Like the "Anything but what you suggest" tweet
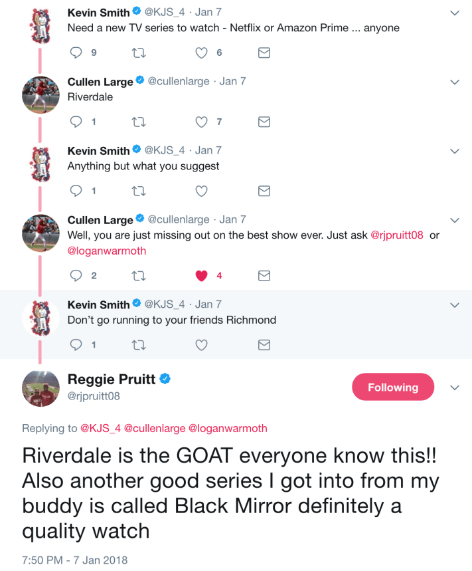The height and width of the screenshot is (571, 472). [x=200, y=191]
